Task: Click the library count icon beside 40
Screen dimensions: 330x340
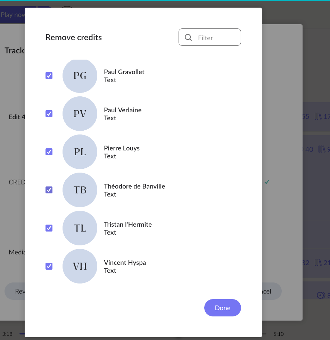Action: pyautogui.click(x=322, y=149)
